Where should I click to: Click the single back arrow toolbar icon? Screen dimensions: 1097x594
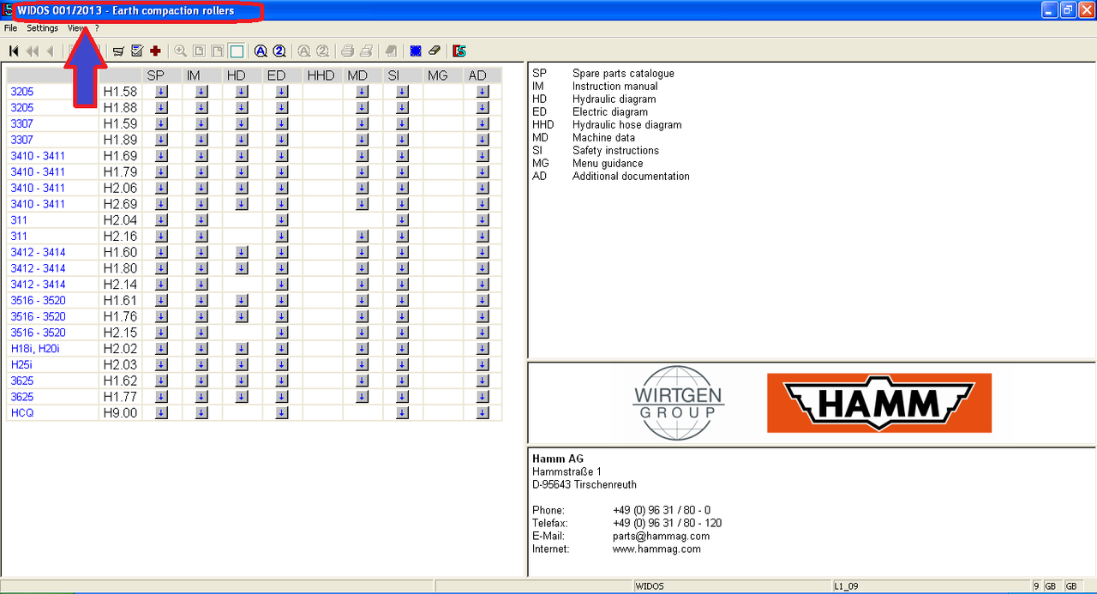coord(50,51)
